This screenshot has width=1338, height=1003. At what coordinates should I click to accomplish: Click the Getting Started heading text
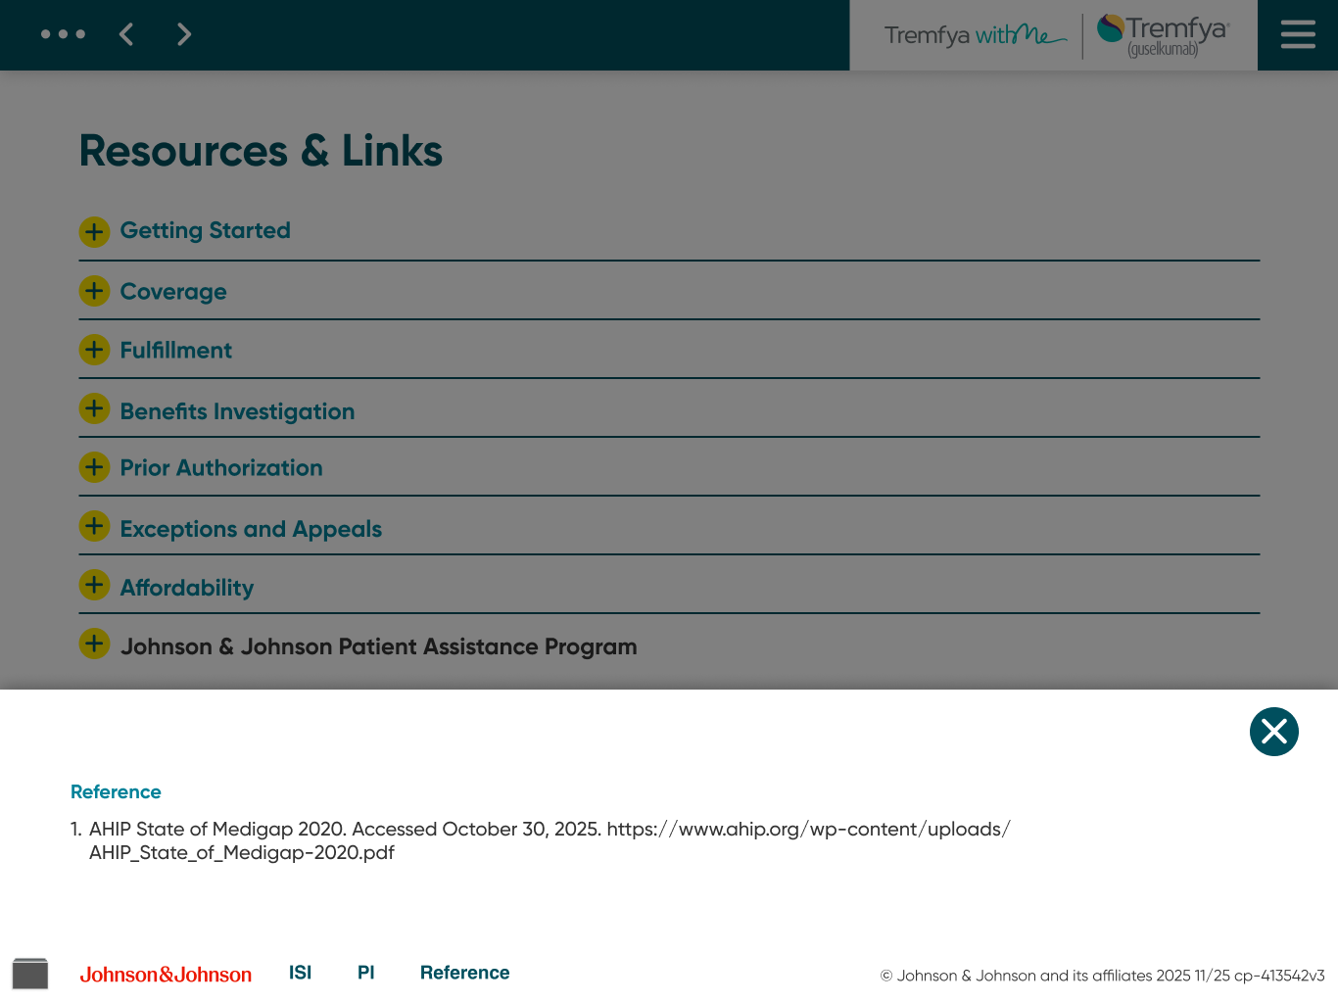(206, 230)
